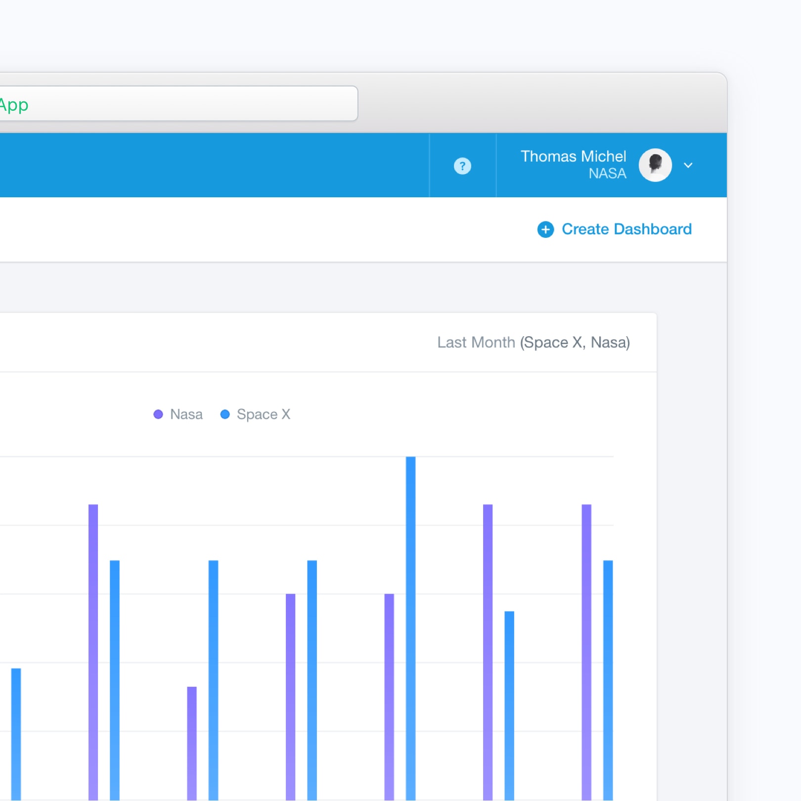
Task: Click the Create Dashboard link
Action: point(626,229)
